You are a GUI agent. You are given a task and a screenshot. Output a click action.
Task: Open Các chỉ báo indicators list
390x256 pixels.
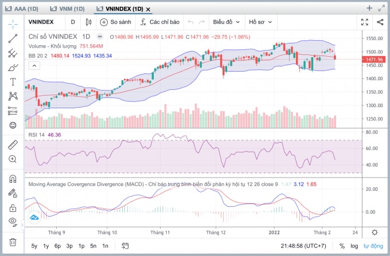point(160,22)
